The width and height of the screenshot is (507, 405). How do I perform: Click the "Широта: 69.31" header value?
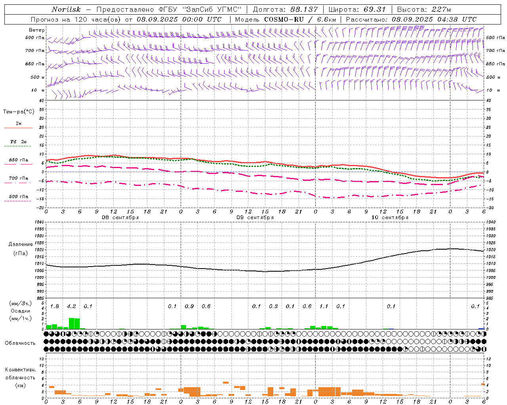pos(357,9)
